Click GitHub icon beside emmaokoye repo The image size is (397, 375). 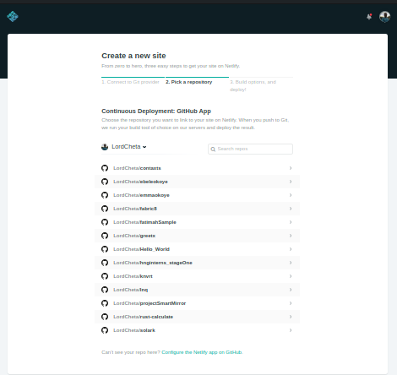[105, 195]
